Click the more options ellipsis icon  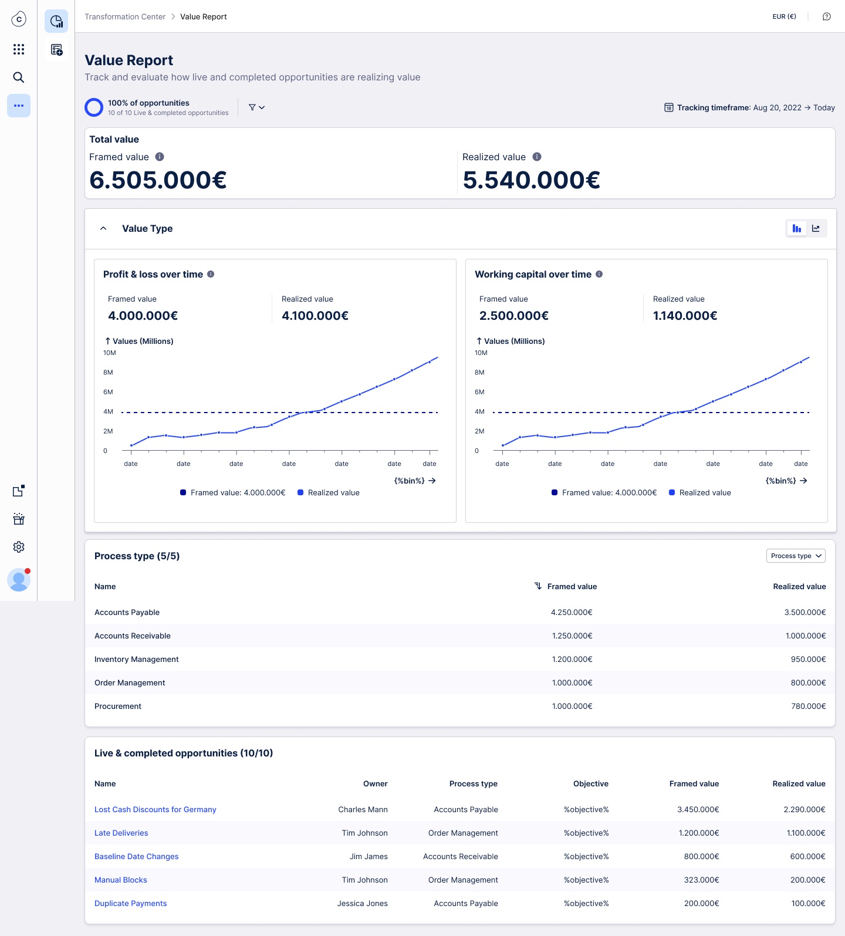(x=19, y=106)
